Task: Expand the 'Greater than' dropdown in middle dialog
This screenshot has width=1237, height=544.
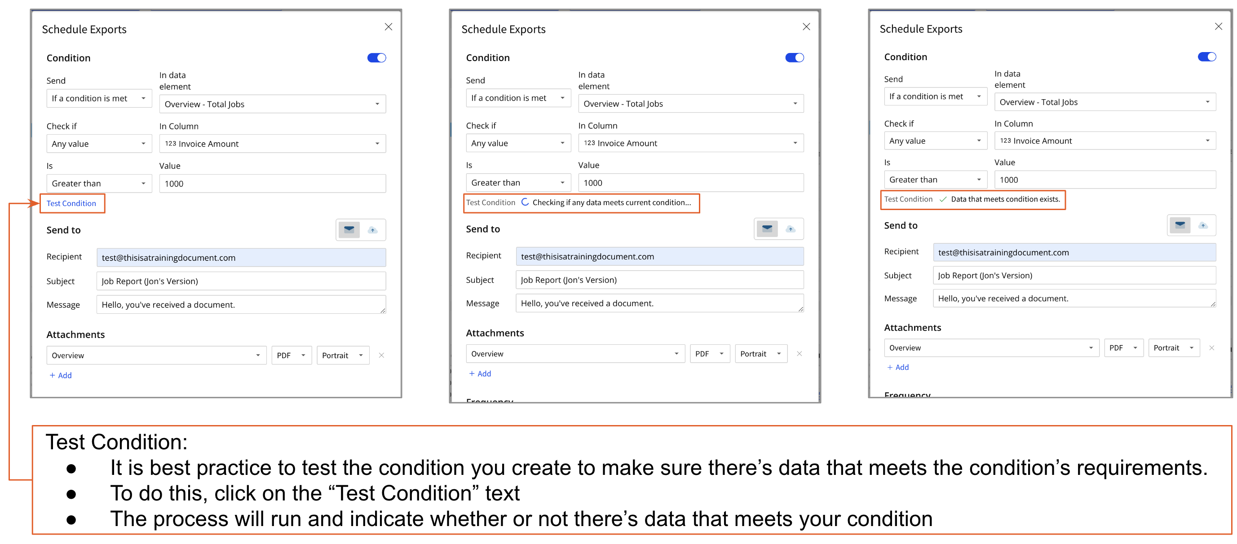Action: pos(518,183)
